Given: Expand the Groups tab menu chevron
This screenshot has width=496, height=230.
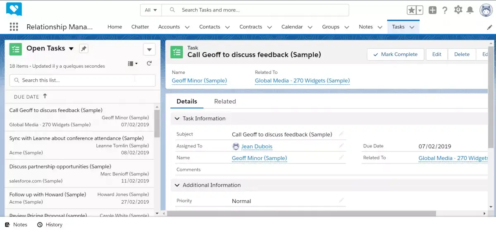Looking at the screenshot, I should [x=347, y=27].
